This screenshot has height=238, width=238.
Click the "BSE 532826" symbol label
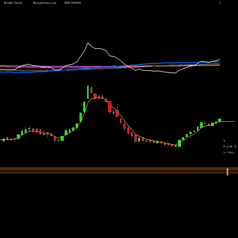click(73, 3)
